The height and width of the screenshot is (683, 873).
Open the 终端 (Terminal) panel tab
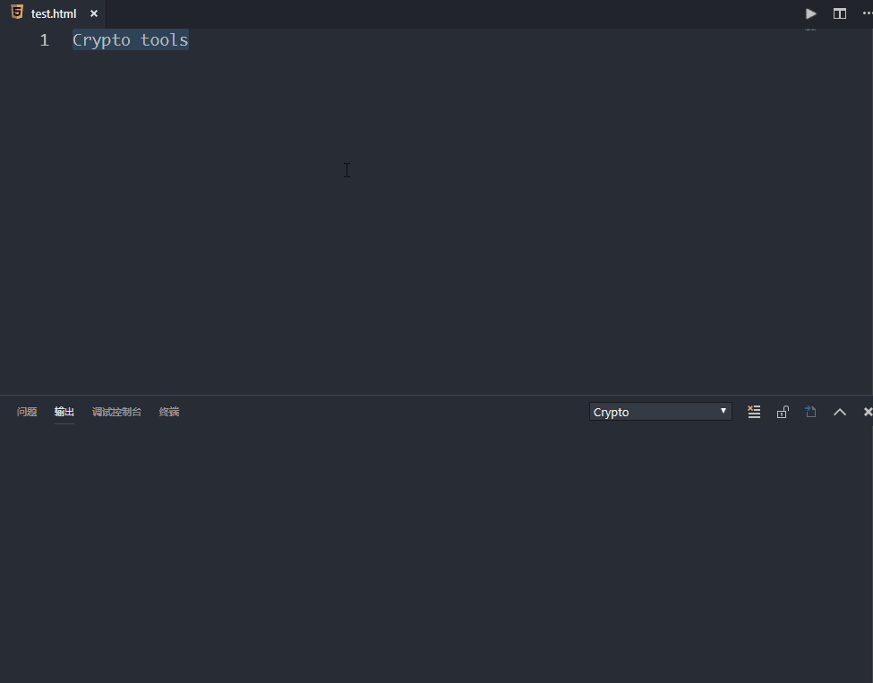pos(169,412)
